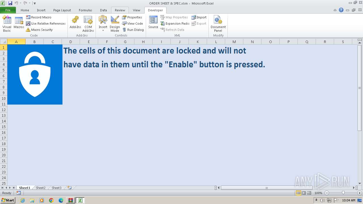This screenshot has height=204, width=363.
Task: Click the horizontal scrollbar right arrow
Action: (354, 188)
